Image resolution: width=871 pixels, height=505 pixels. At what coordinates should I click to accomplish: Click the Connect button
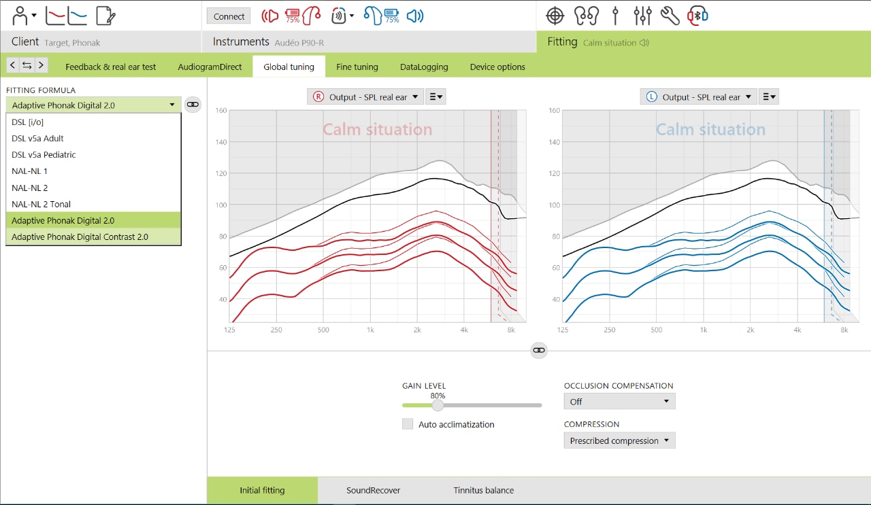[x=228, y=15]
